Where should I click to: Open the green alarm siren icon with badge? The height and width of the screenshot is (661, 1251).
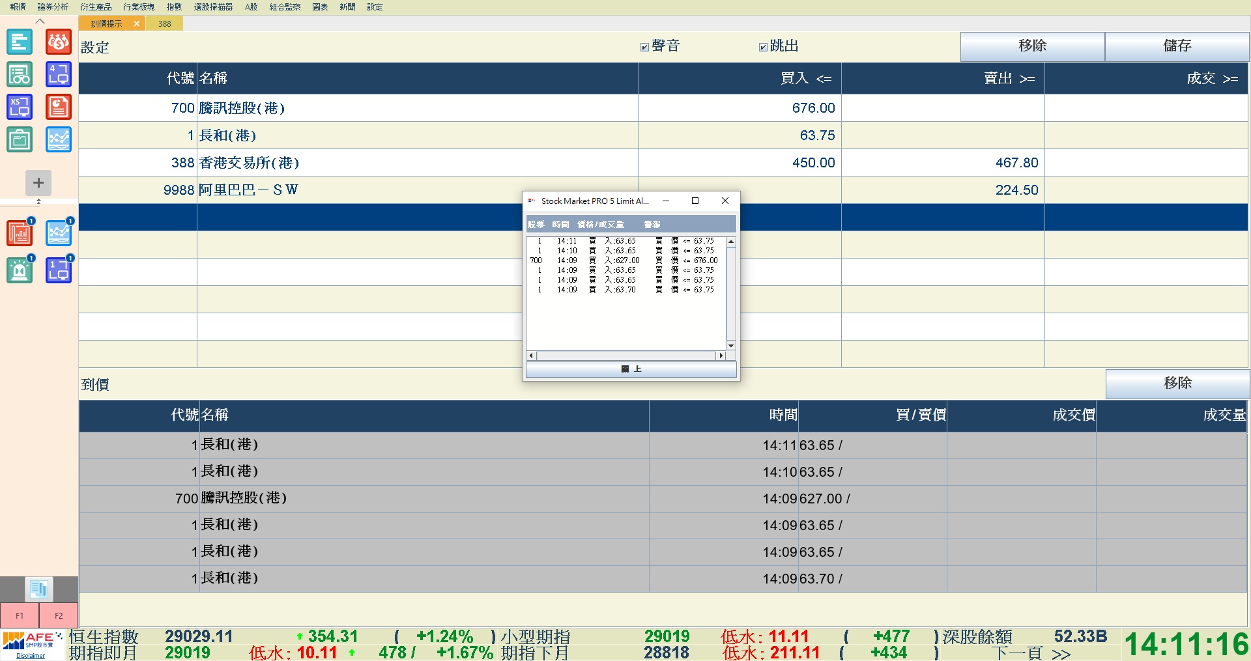coord(20,270)
